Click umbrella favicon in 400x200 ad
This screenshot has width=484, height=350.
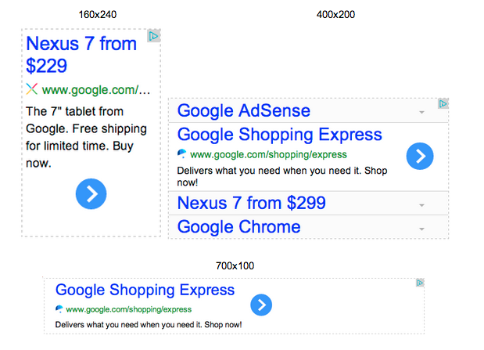click(182, 153)
